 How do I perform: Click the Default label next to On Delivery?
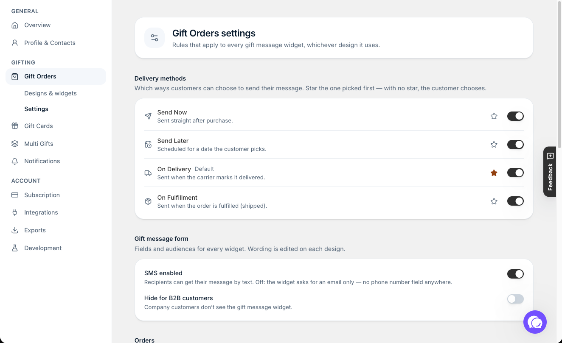(x=204, y=169)
